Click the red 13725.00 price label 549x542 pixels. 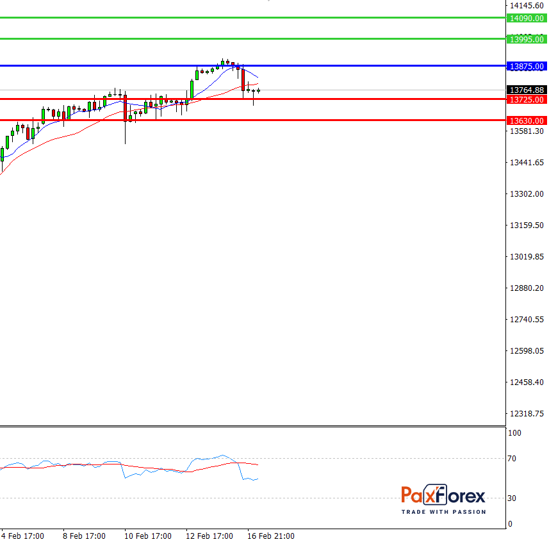[525, 100]
